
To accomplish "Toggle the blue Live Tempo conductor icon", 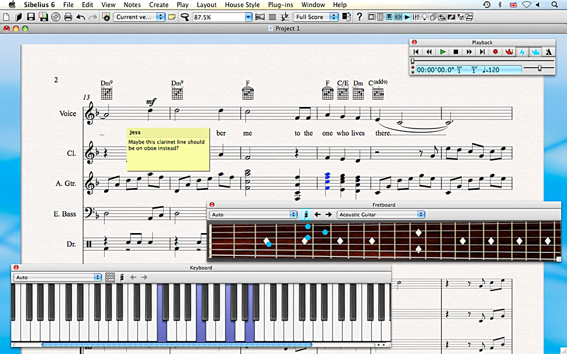I will coord(535,52).
